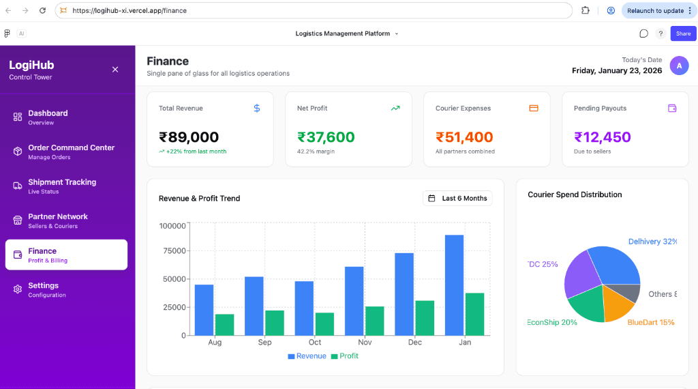Open the browser profile icon
Viewport: 698px width, 389px height.
611,11
